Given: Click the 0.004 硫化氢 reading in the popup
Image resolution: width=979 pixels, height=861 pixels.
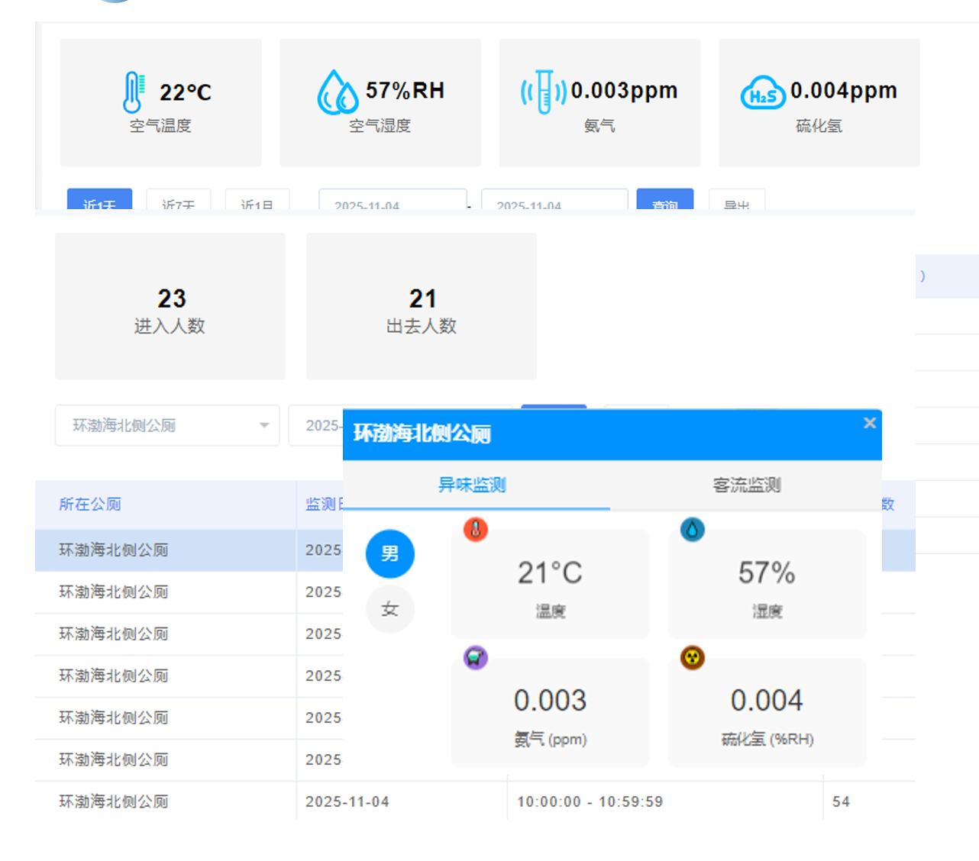Looking at the screenshot, I should 767,701.
